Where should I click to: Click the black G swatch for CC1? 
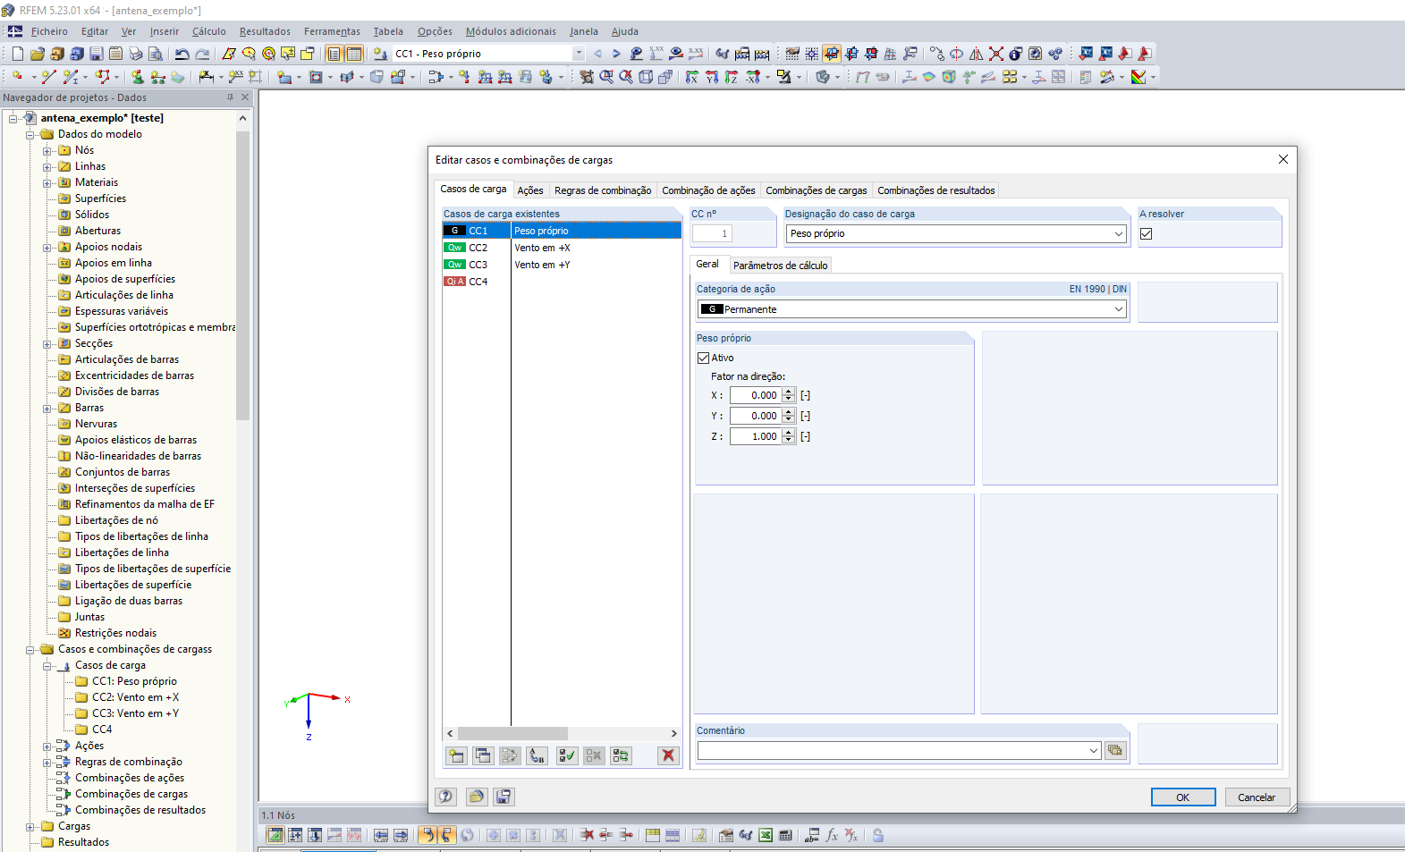[454, 231]
